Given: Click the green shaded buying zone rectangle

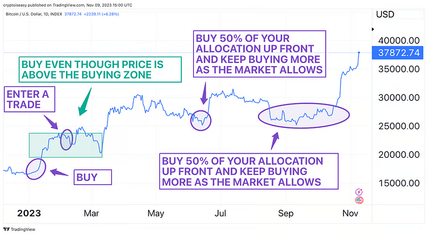Looking at the screenshot, I should 66,145.
